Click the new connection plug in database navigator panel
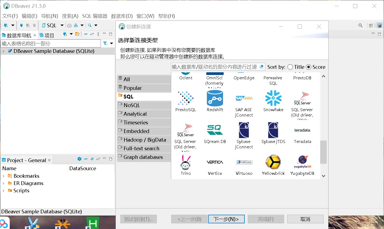The image size is (384, 229). pos(65,34)
